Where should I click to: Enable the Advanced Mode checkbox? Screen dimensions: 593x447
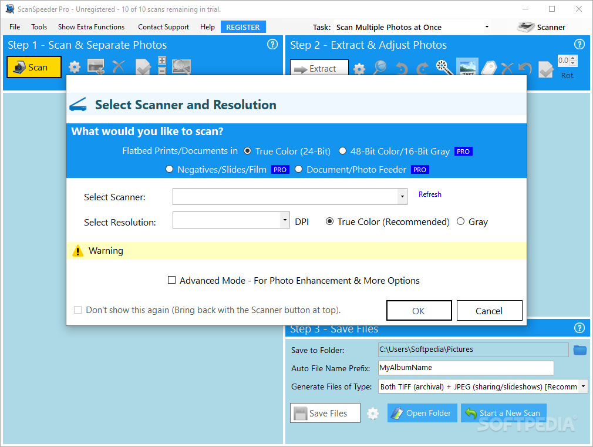[x=171, y=280]
